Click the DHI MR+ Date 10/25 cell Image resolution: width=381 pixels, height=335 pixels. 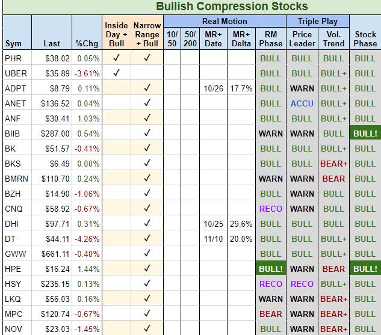tap(213, 224)
